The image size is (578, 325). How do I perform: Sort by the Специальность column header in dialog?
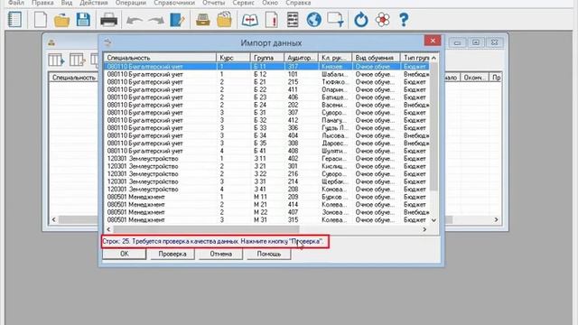(160, 58)
